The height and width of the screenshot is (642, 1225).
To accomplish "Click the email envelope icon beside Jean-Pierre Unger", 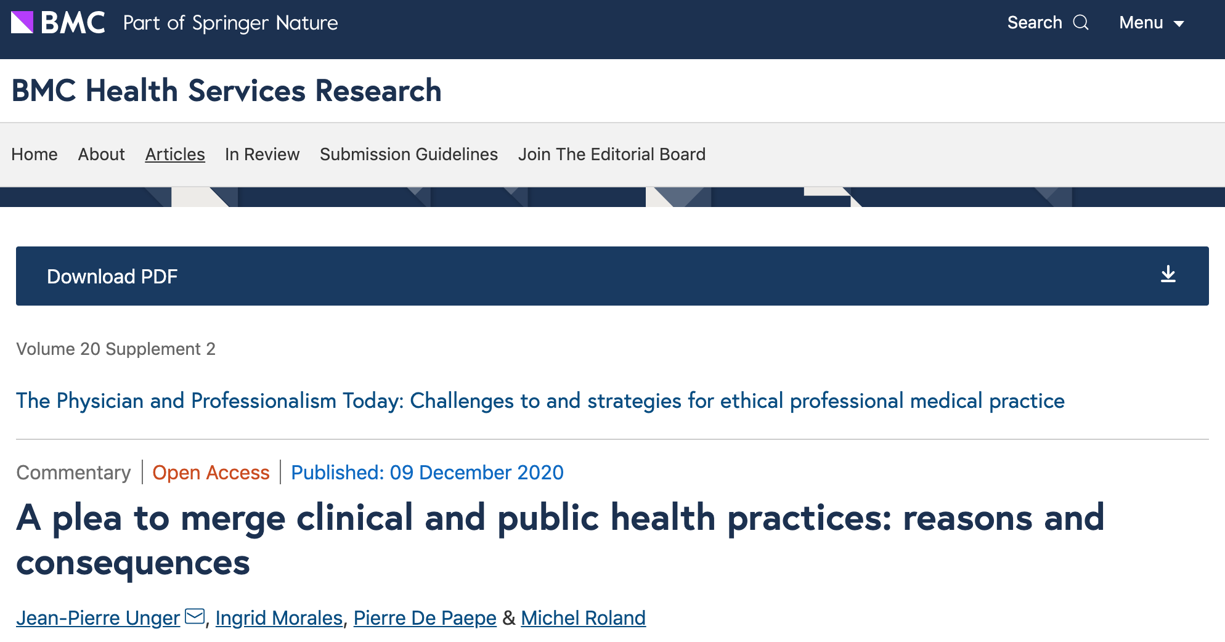I will coord(195,616).
